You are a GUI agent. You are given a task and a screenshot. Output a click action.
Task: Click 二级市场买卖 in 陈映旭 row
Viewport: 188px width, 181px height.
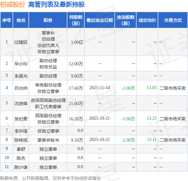click(173, 140)
